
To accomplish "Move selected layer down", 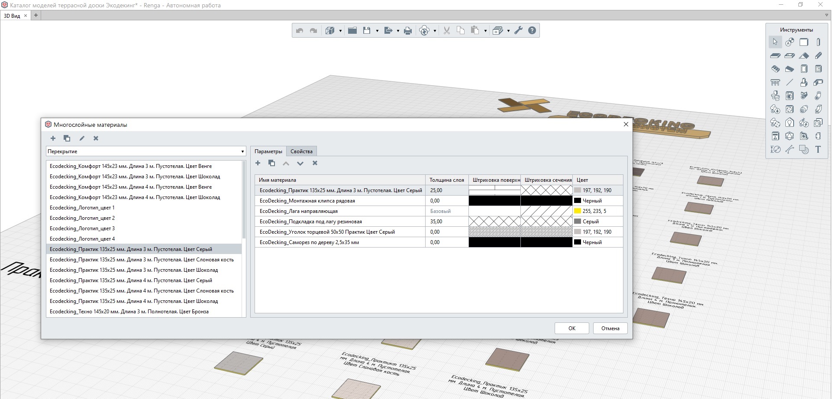I will click(300, 163).
